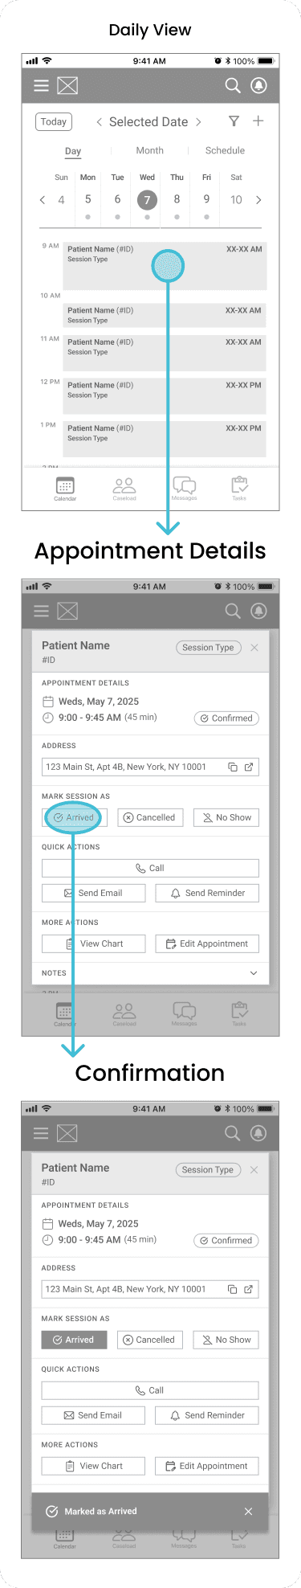This screenshot has width=301, height=1588.
Task: Open Tasks in Daily View bottom navigation
Action: [239, 489]
